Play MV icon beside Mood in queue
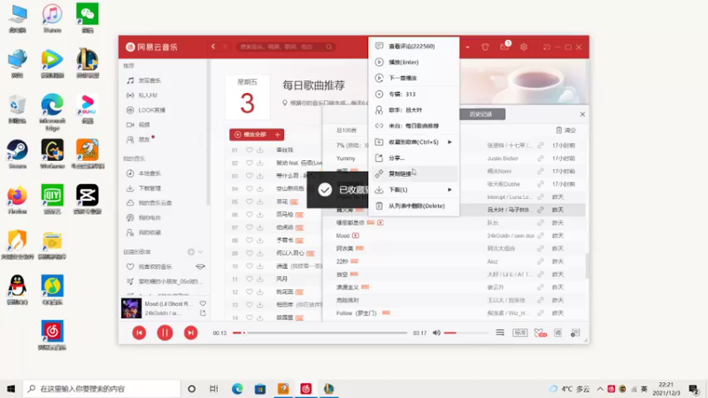 pos(356,235)
